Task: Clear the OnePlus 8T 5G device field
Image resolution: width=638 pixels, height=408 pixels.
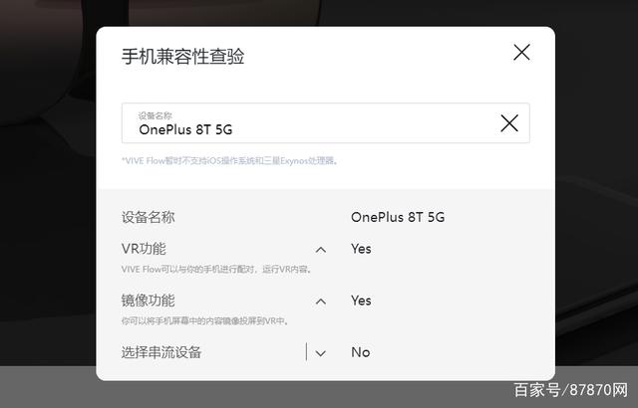Action: [x=509, y=123]
